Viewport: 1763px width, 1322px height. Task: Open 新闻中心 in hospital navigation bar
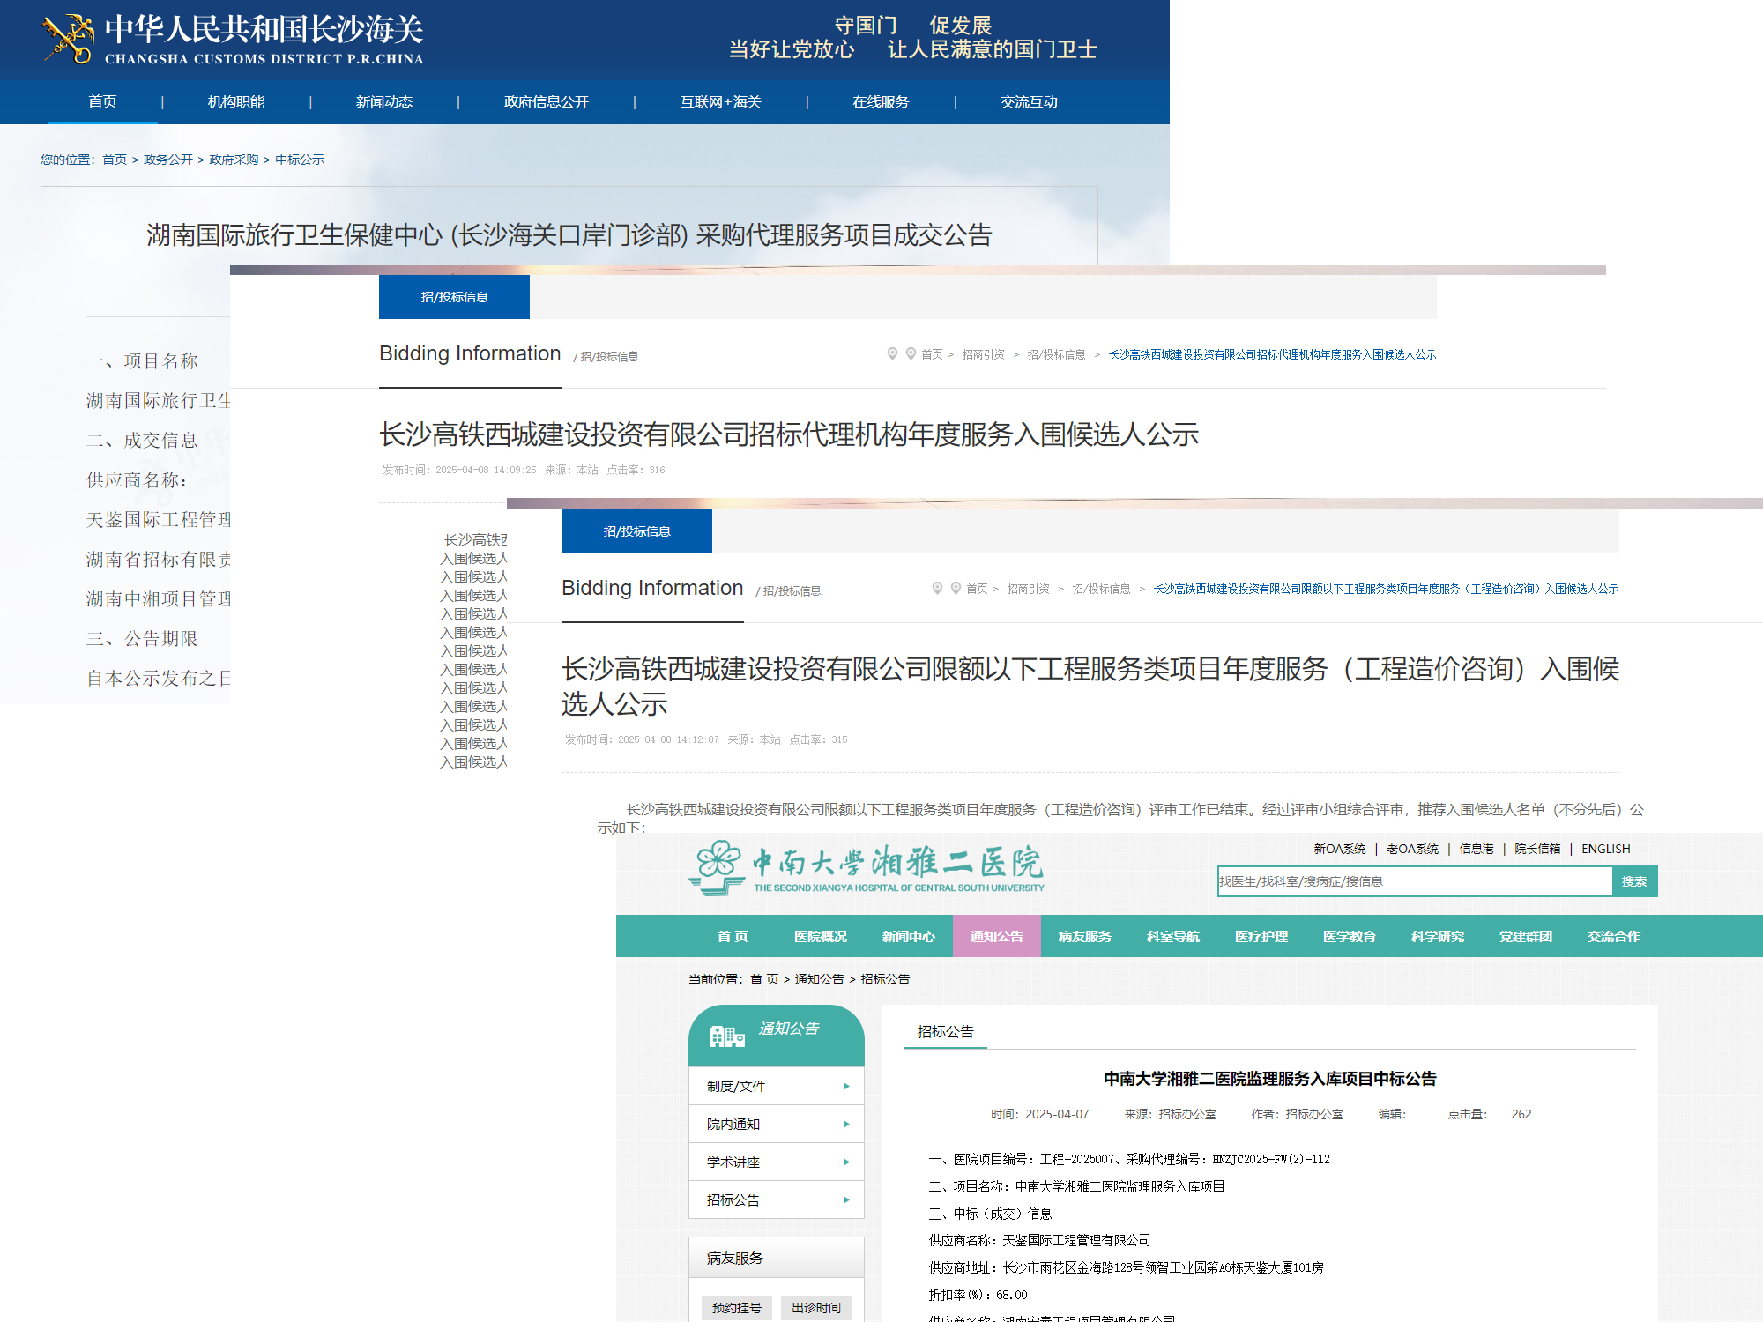(x=909, y=936)
